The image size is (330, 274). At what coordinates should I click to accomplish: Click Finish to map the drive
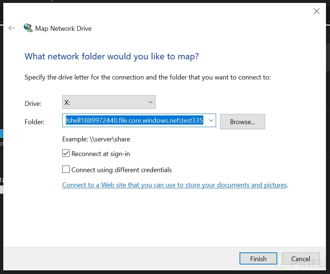tap(258, 258)
